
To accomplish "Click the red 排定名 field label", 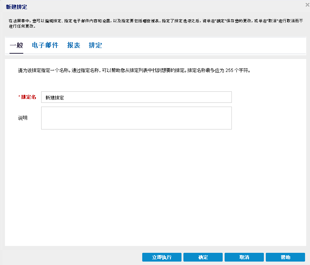I will (x=29, y=97).
